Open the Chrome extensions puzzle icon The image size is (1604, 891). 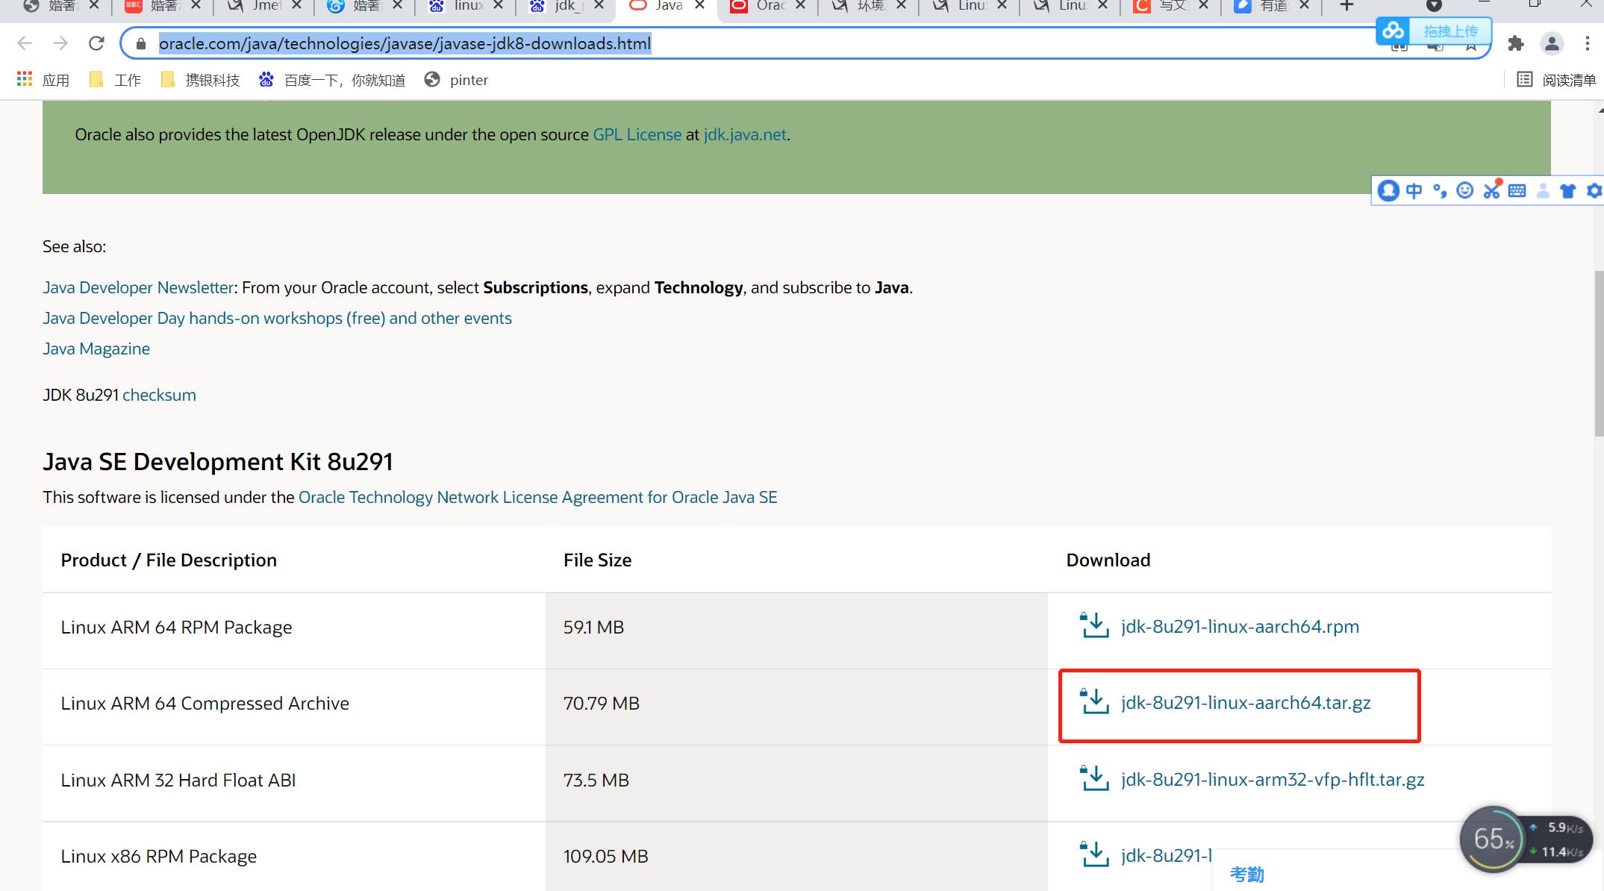pyautogui.click(x=1515, y=43)
